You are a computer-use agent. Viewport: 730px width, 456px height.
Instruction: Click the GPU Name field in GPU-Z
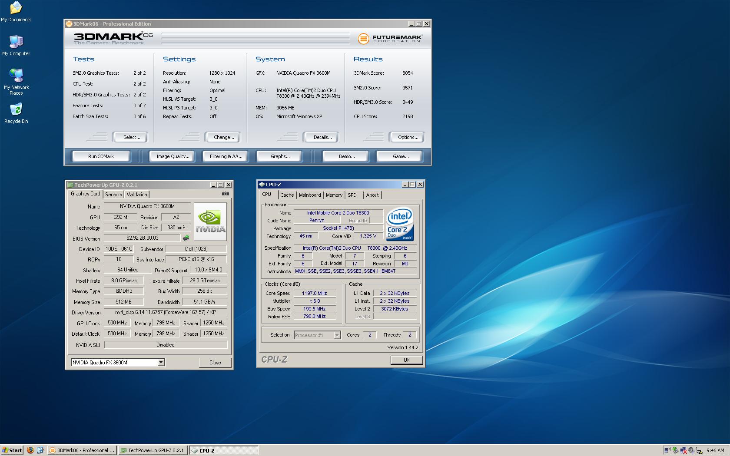(147, 206)
